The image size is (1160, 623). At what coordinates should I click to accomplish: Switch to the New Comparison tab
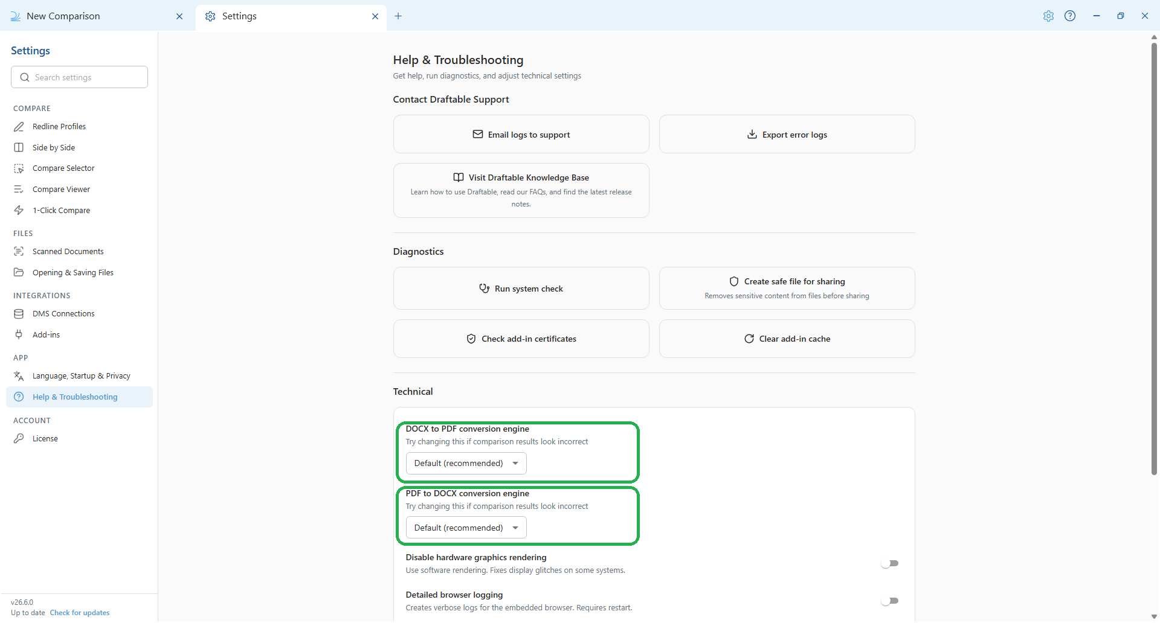[x=97, y=16]
